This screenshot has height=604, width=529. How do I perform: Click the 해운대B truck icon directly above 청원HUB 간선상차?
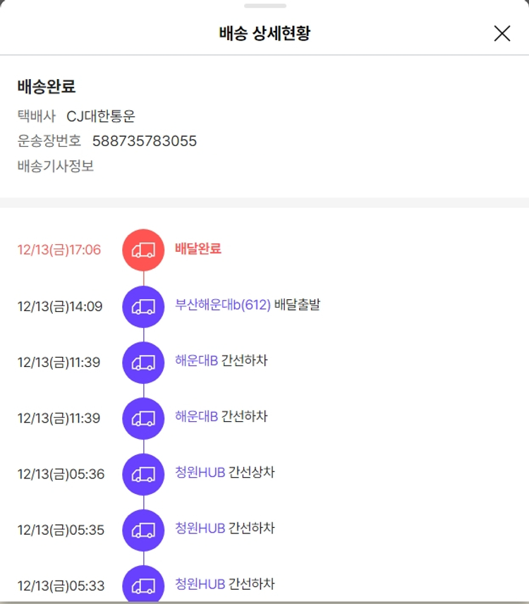tap(143, 418)
